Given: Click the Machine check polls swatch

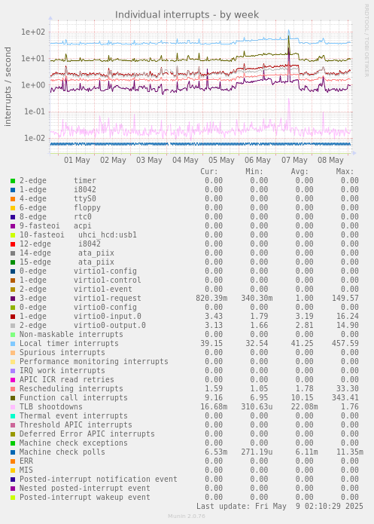Looking at the screenshot, I should point(13,452).
